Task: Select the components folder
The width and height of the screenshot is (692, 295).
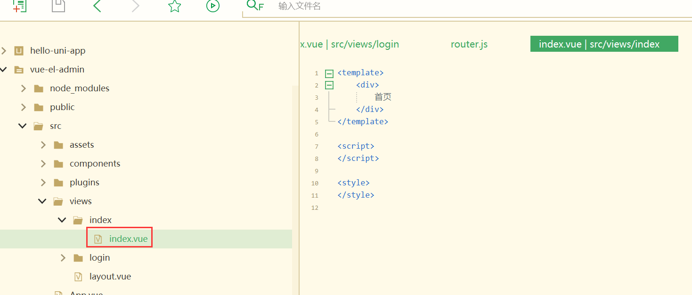Action: 95,163
